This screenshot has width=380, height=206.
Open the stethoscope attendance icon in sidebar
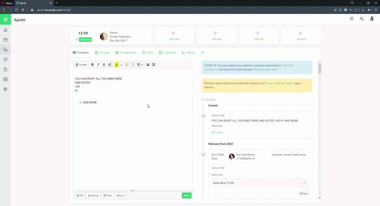pyautogui.click(x=5, y=50)
